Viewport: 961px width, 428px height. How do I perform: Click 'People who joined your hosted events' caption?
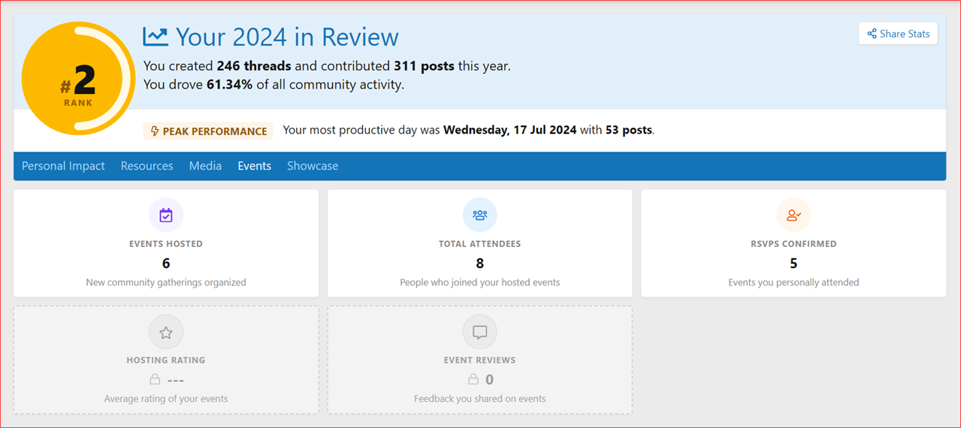pyautogui.click(x=480, y=282)
